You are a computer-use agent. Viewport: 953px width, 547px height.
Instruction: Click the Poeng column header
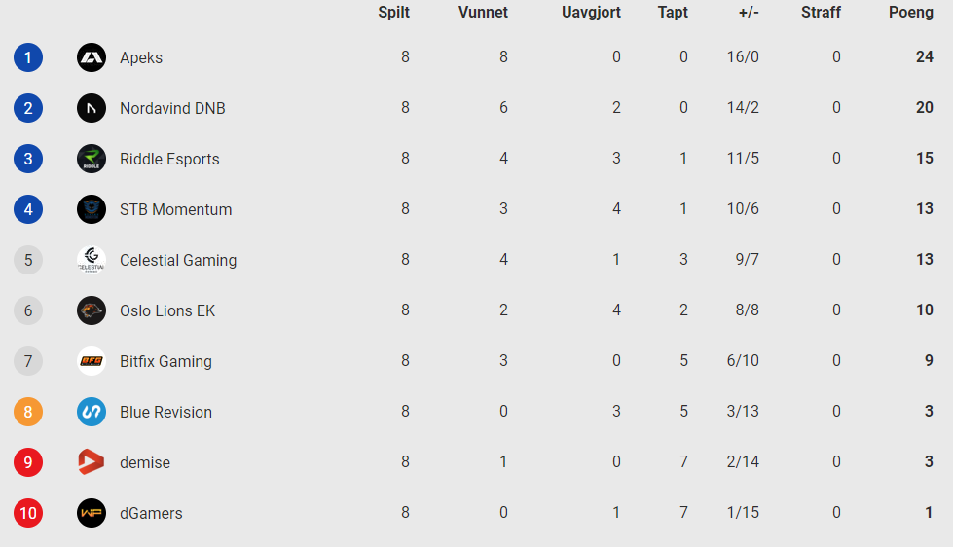coord(910,12)
